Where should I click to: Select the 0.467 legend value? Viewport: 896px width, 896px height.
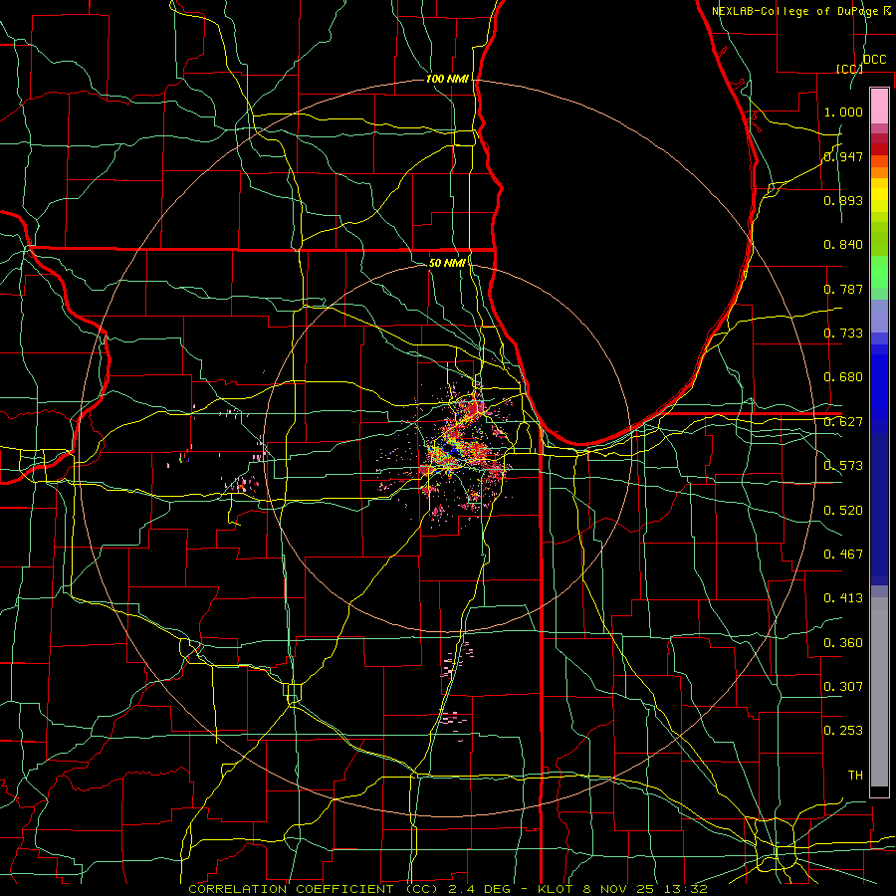[843, 555]
